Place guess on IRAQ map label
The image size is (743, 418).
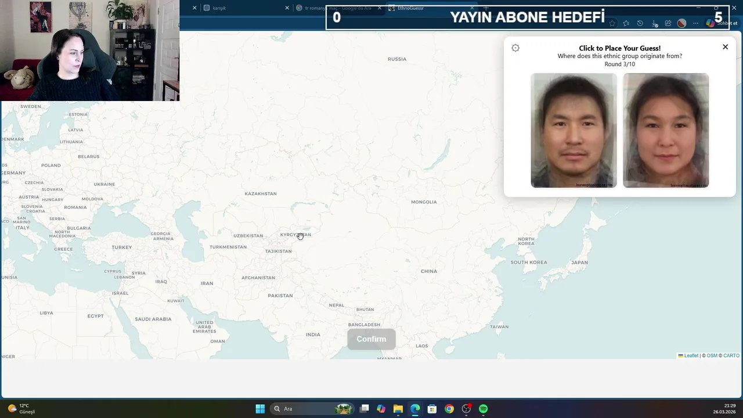point(161,282)
